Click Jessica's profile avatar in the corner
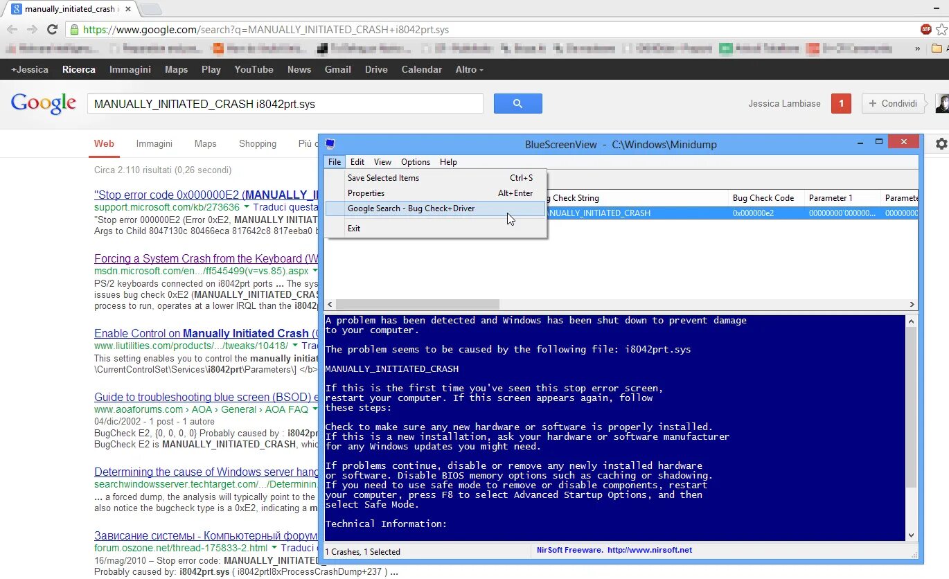949x579 pixels. click(x=941, y=103)
